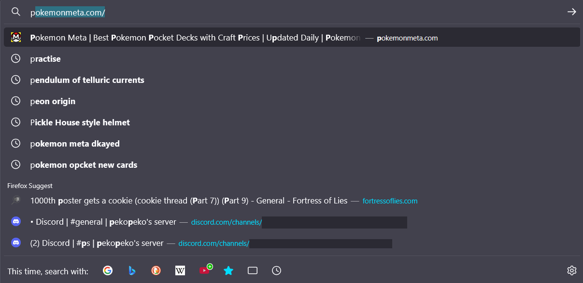Search bookmarks using the star icon
The image size is (583, 283).
coord(228,270)
